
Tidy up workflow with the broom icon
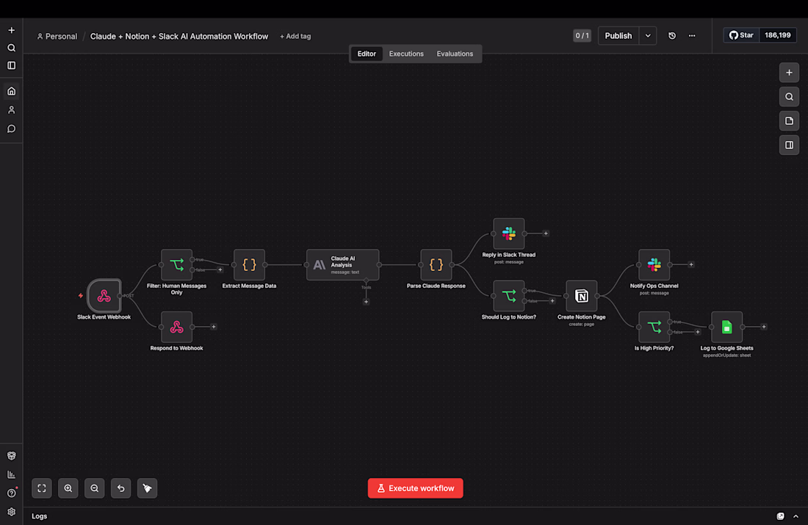(x=147, y=488)
